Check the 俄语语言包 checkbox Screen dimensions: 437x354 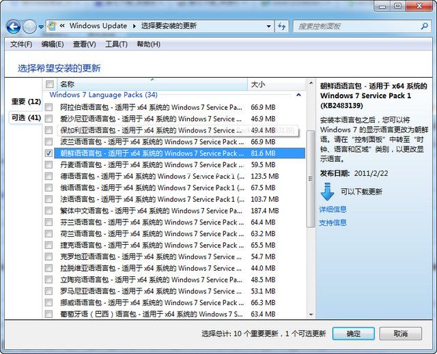48,188
